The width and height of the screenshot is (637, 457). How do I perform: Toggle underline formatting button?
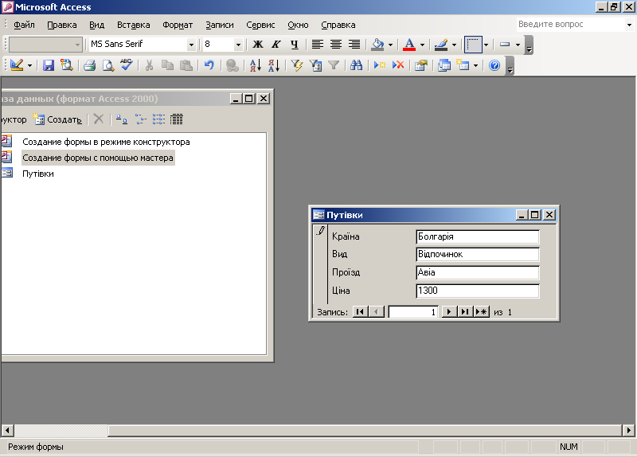pyautogui.click(x=295, y=45)
